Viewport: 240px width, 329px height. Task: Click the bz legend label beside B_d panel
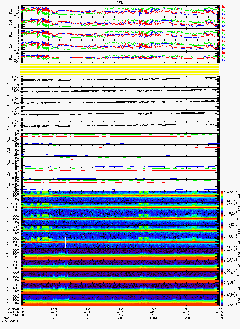pos(224,18)
